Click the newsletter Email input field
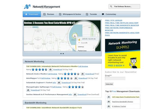The width and height of the screenshot is (163, 109). 115,78
